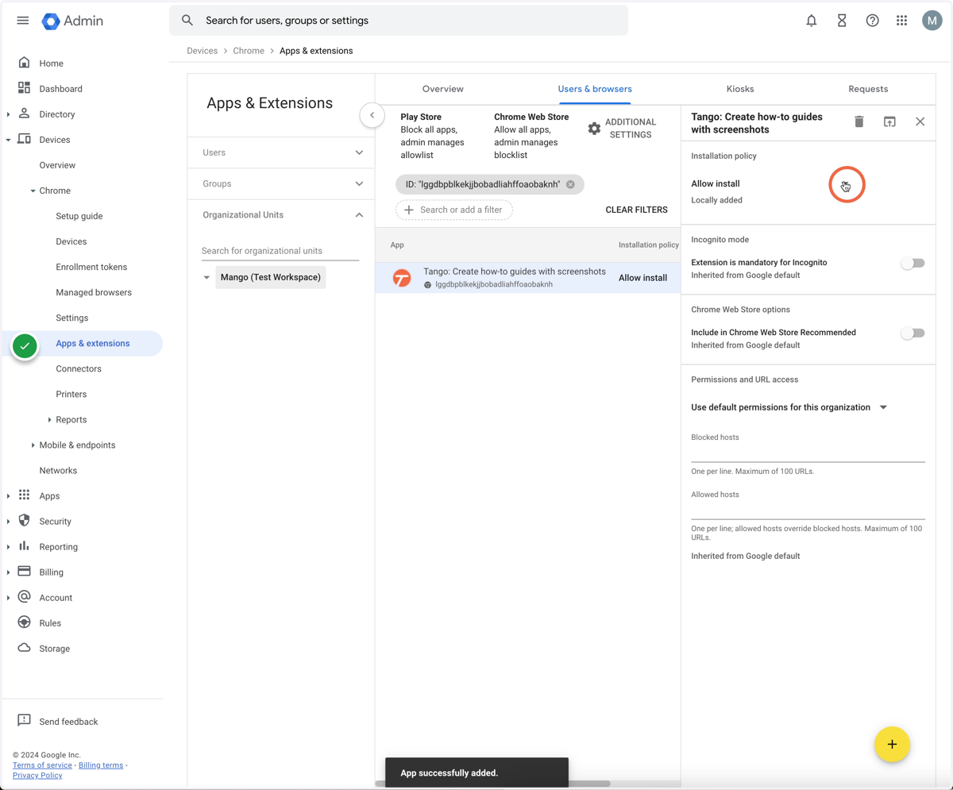The height and width of the screenshot is (790, 953).
Task: Open the Google apps grid icon
Action: click(901, 21)
